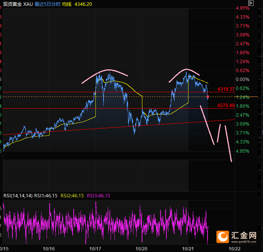The width and height of the screenshot is (263, 252).
Task: Click the green 3.09% axis label
Action: pyautogui.click(x=242, y=124)
